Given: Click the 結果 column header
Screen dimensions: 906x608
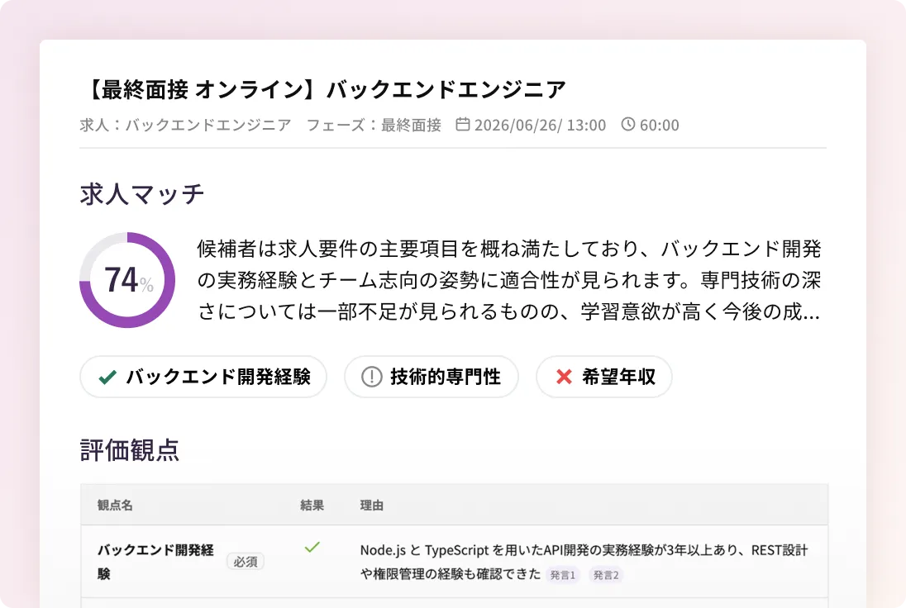Looking at the screenshot, I should (x=312, y=506).
